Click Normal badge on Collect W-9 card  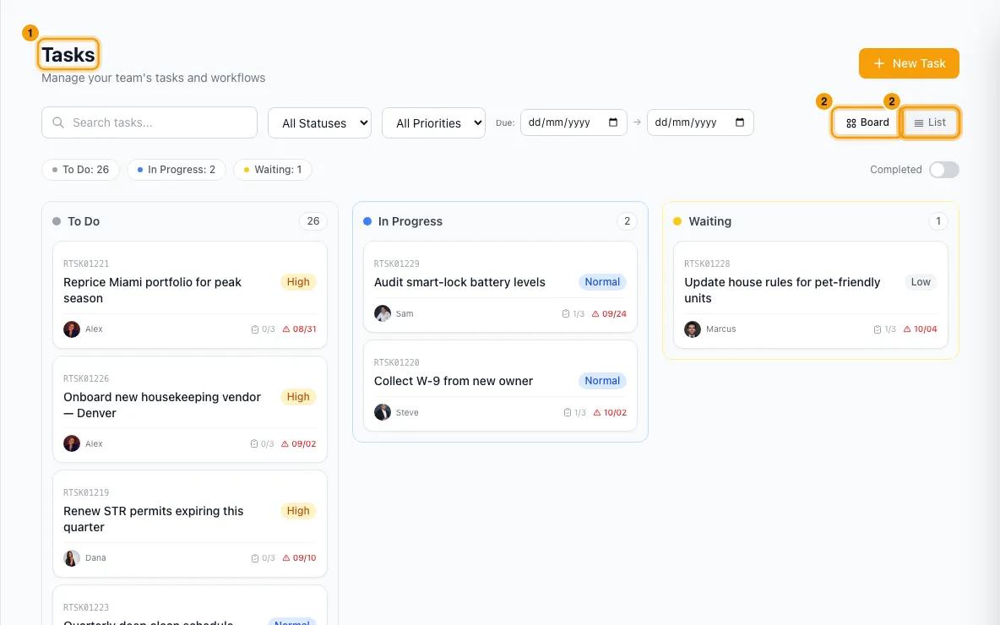click(602, 381)
